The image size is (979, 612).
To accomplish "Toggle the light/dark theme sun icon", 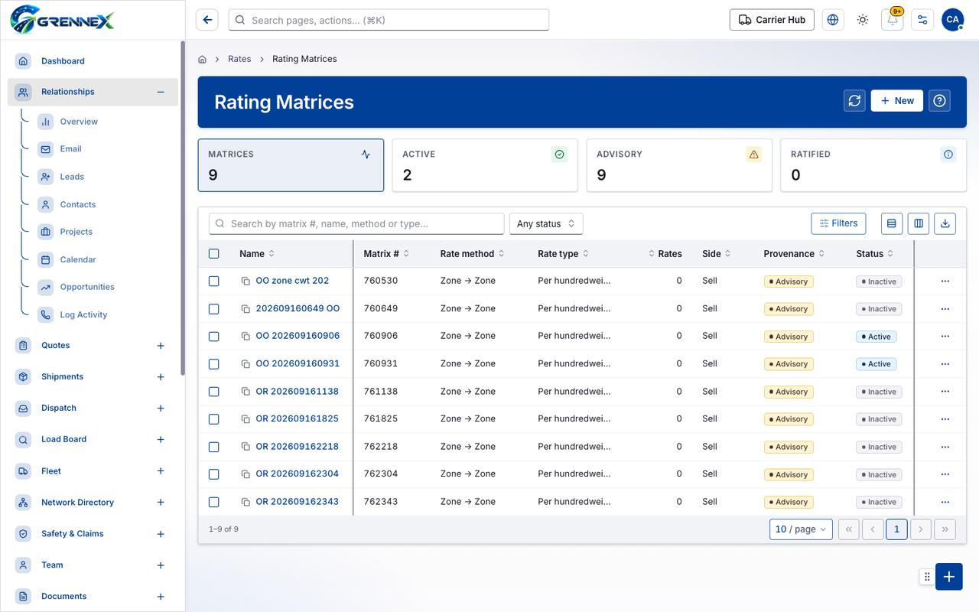I will pyautogui.click(x=863, y=20).
